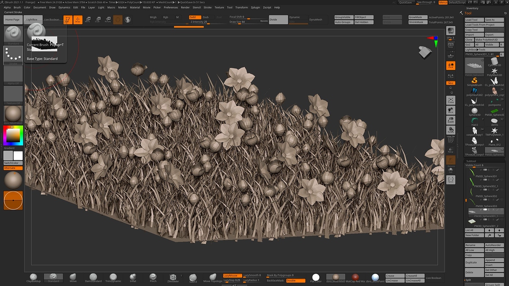
Task: Click the Home Page button
Action: coord(12,19)
